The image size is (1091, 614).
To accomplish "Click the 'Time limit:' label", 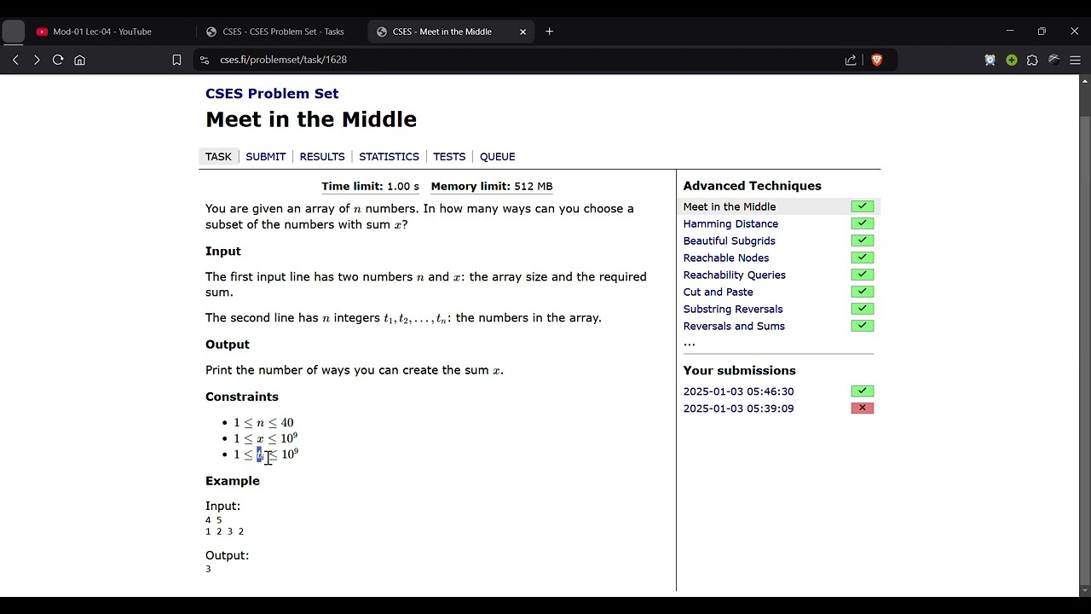I will [352, 186].
